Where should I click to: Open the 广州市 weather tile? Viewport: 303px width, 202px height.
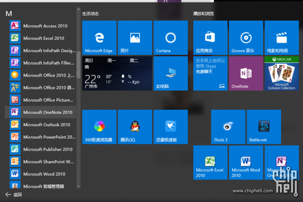point(117,73)
